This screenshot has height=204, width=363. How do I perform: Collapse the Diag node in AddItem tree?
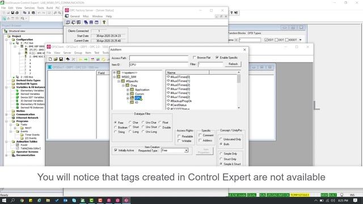123,86
